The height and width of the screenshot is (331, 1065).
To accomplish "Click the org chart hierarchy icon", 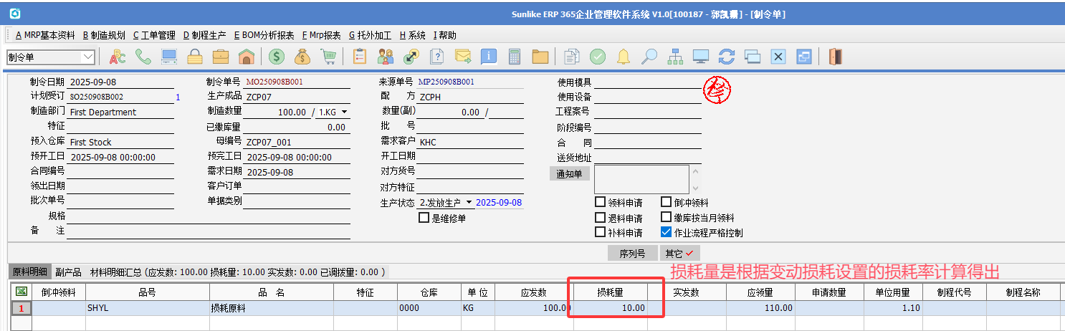I will pos(674,57).
